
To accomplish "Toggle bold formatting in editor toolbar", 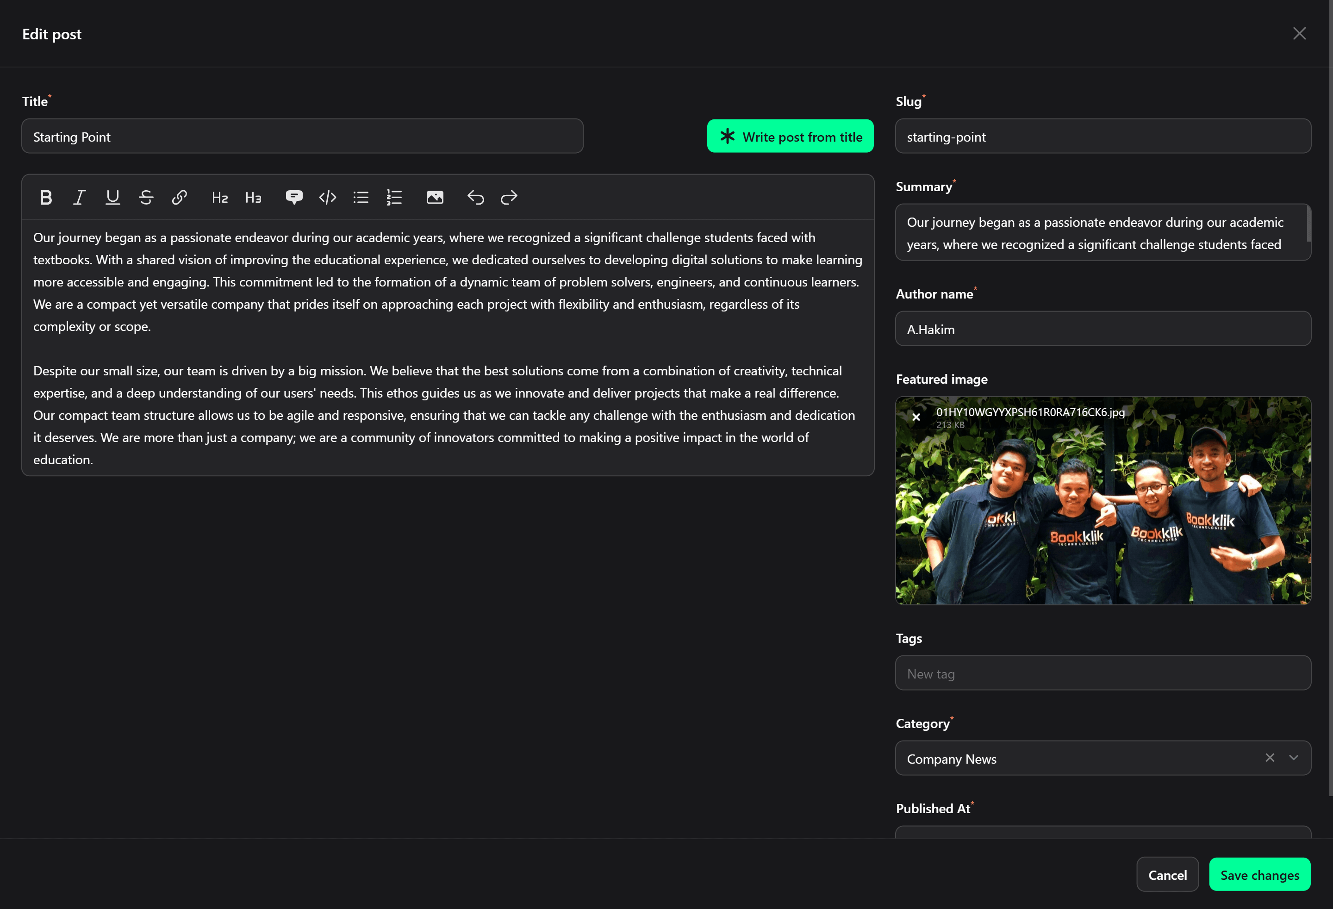I will 46,198.
